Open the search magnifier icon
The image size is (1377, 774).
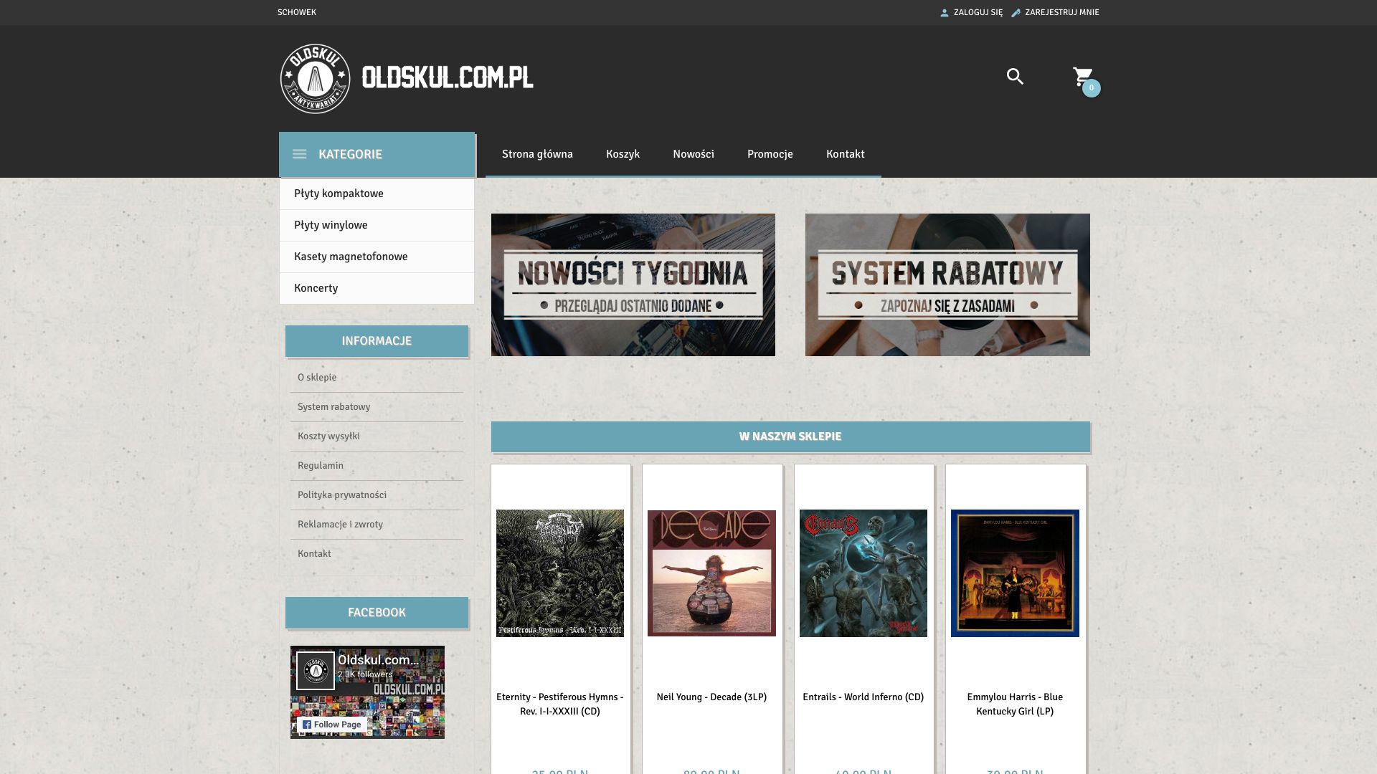point(1015,77)
